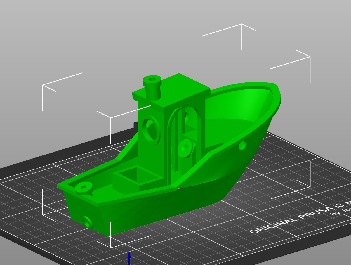Click the round hole on the stern face
Screen dimensions: 351x265
pos(88,223)
